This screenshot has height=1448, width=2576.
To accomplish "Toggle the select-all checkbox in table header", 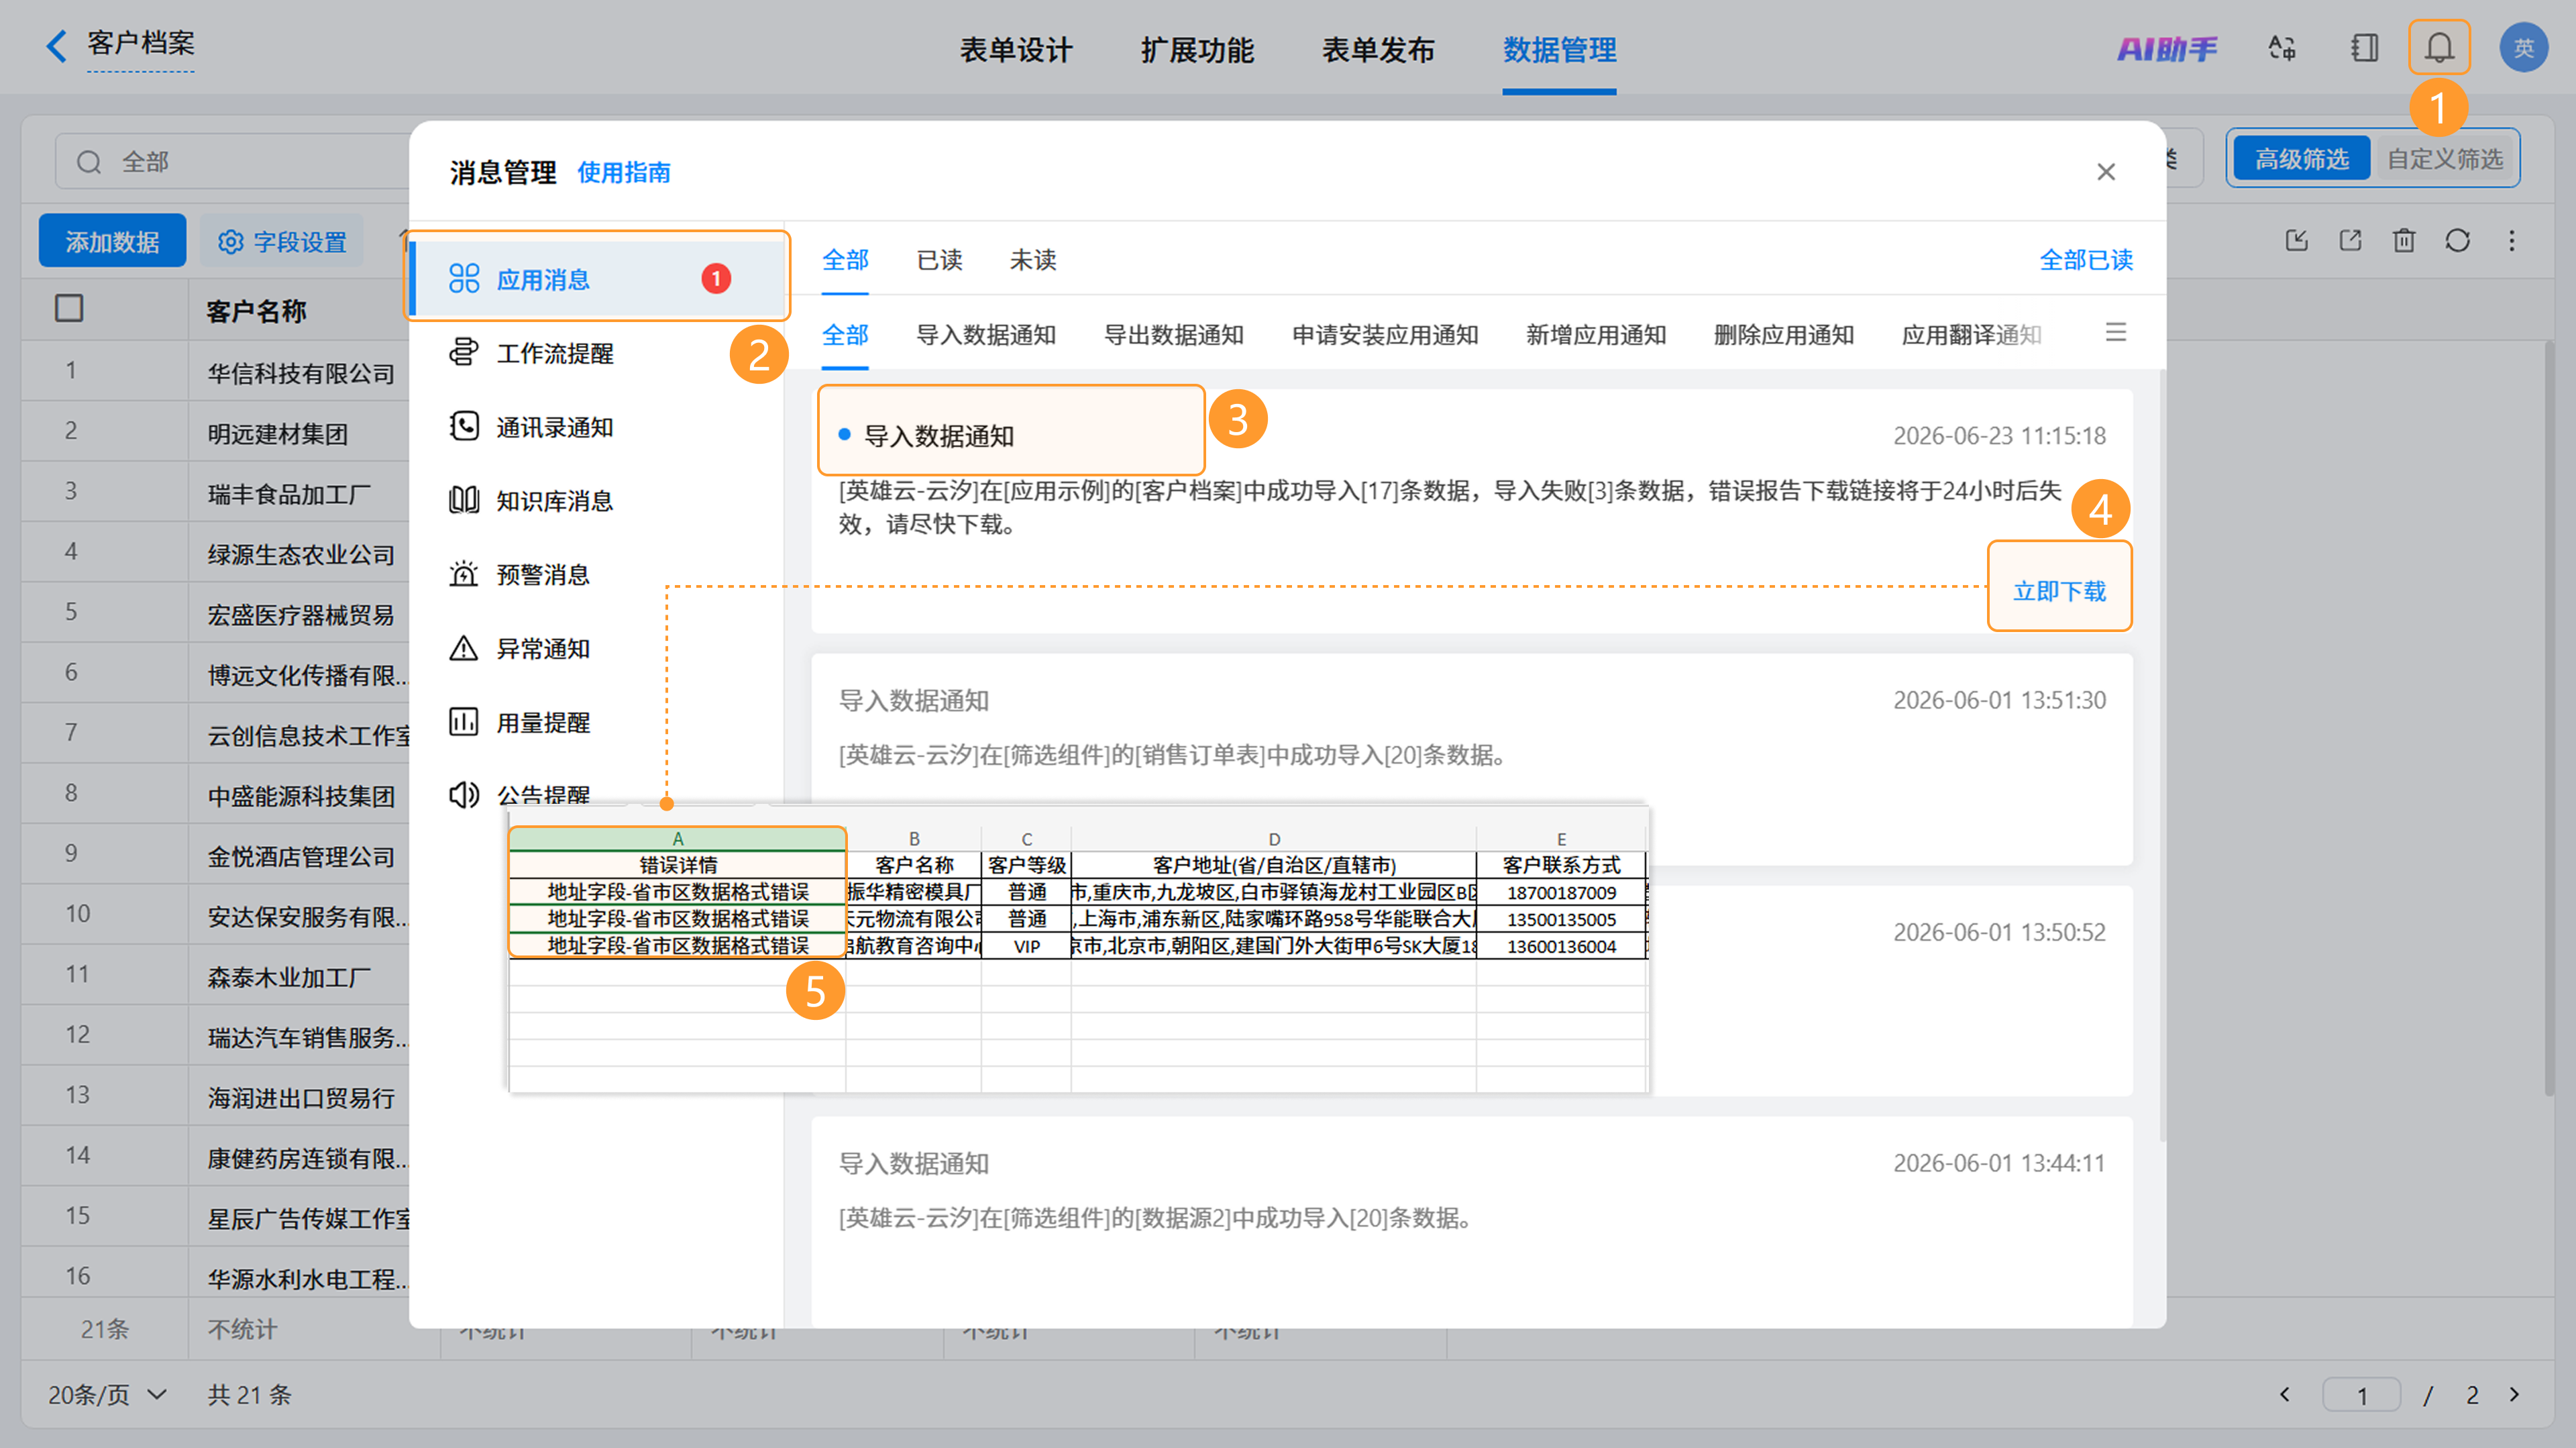I will tap(69, 308).
